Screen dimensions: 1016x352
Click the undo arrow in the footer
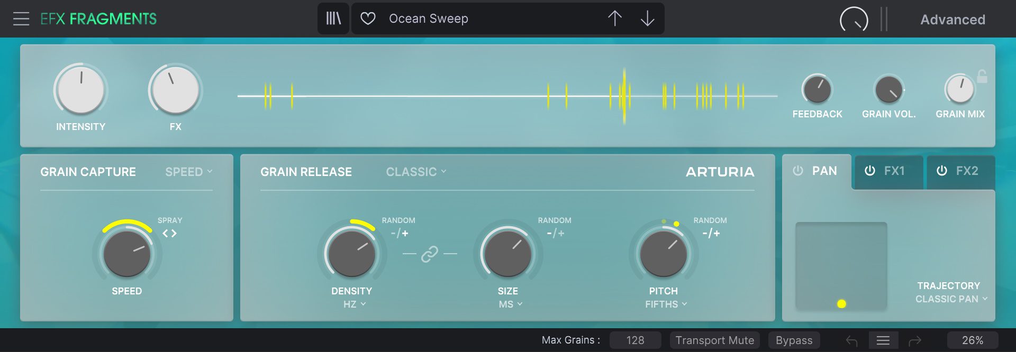[851, 340]
